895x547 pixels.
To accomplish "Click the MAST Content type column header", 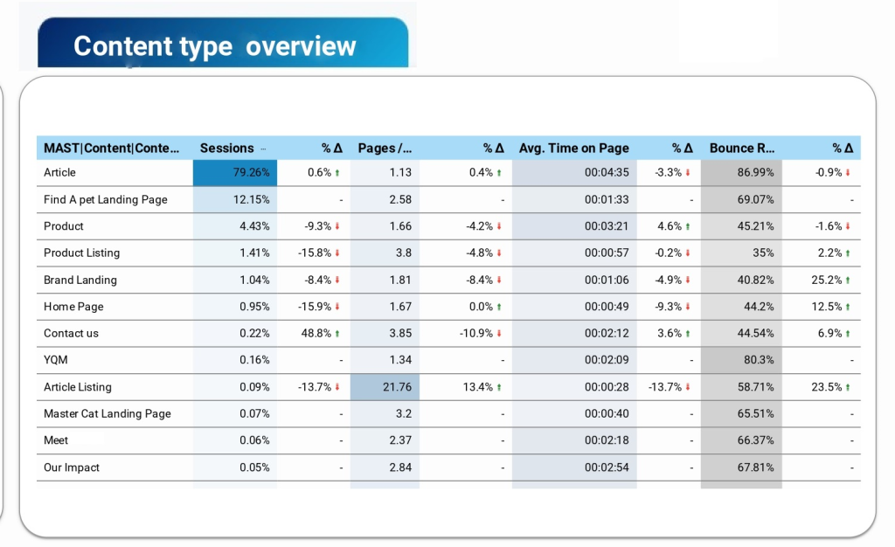I will 112,149.
